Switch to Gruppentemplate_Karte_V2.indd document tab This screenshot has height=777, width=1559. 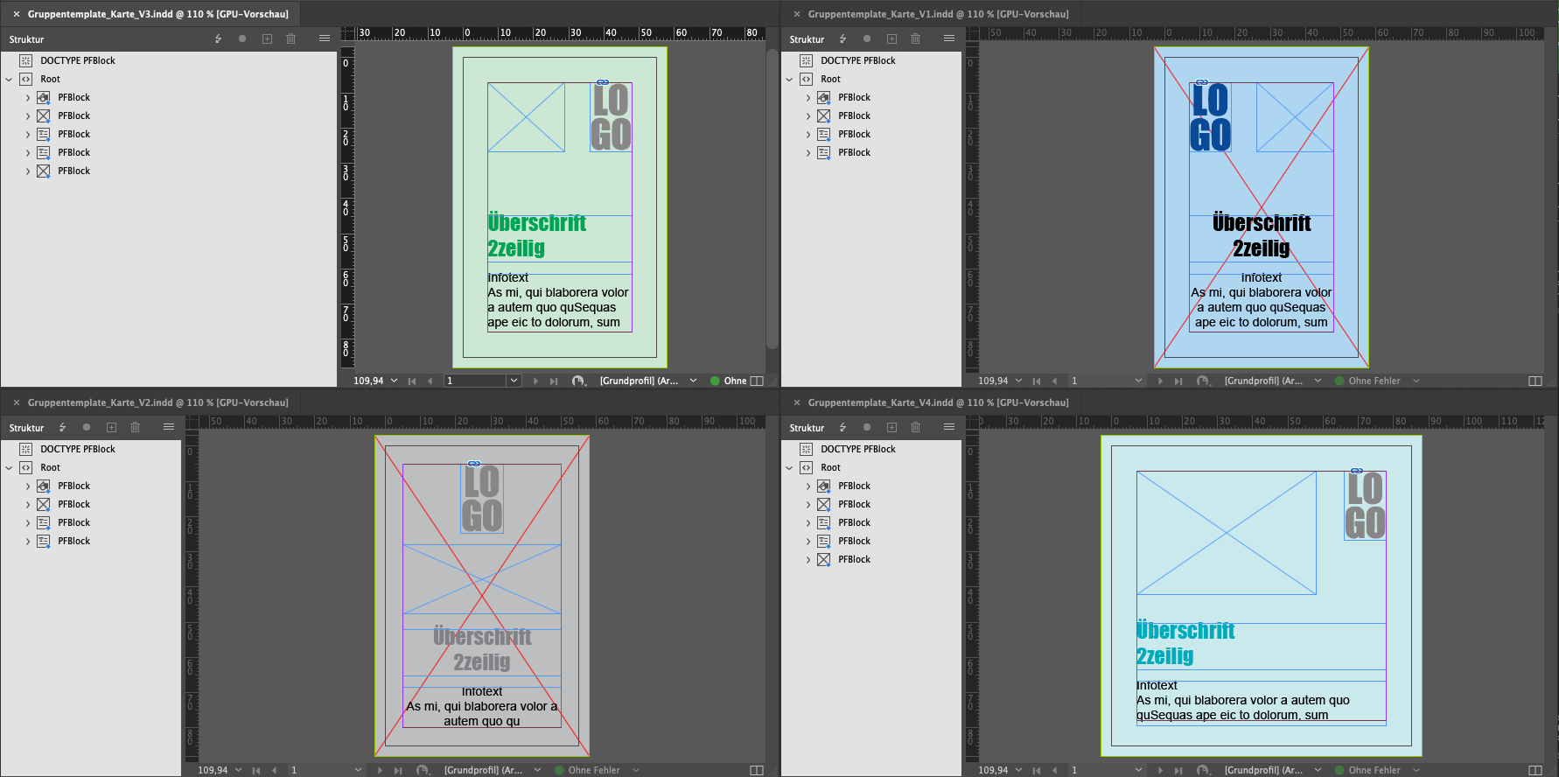click(157, 402)
